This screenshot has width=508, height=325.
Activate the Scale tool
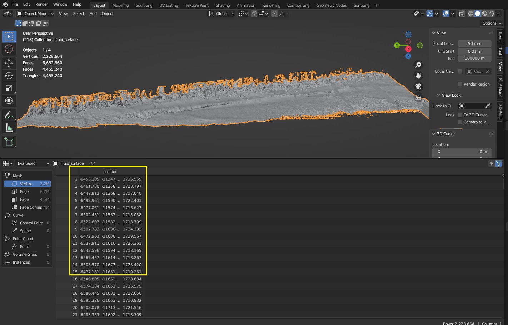pos(9,88)
